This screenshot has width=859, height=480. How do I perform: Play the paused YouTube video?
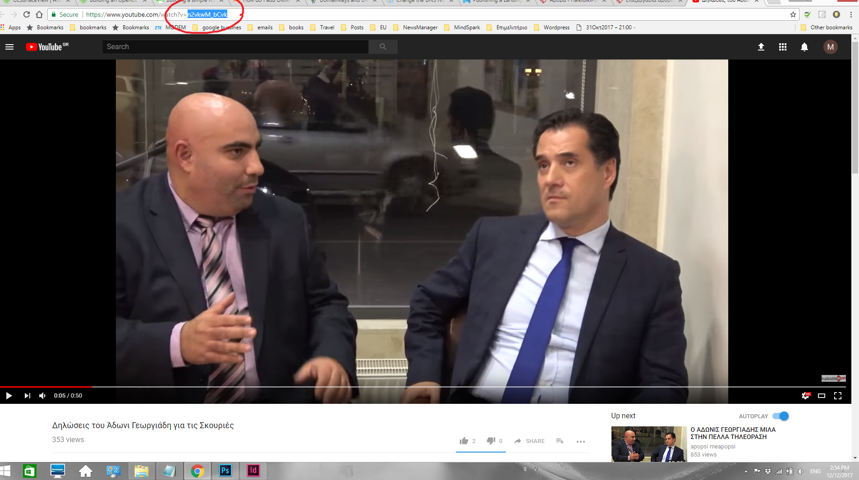coord(9,396)
